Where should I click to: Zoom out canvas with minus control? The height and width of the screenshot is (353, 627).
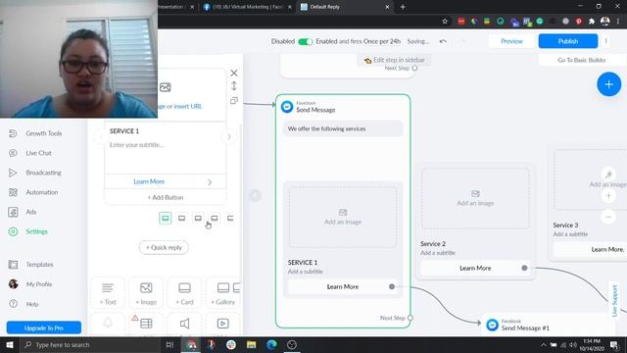click(608, 217)
